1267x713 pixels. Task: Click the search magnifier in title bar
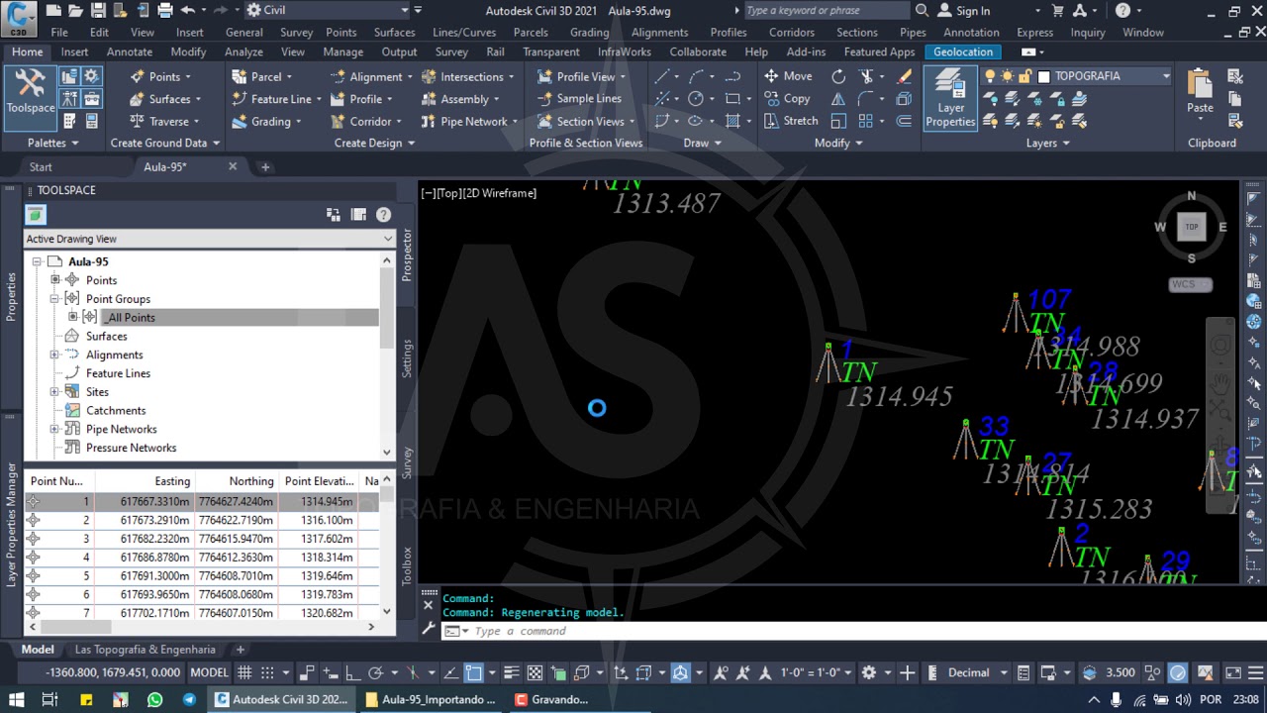pos(922,10)
